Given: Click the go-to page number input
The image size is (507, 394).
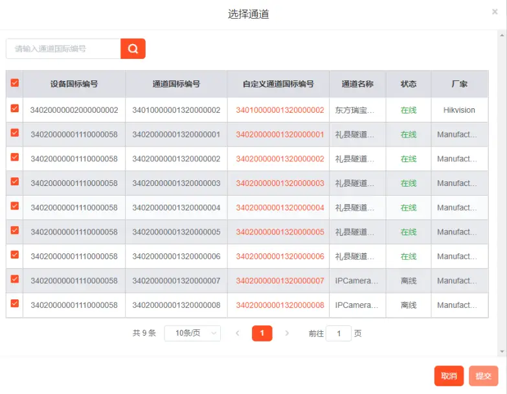Looking at the screenshot, I should pyautogui.click(x=338, y=333).
